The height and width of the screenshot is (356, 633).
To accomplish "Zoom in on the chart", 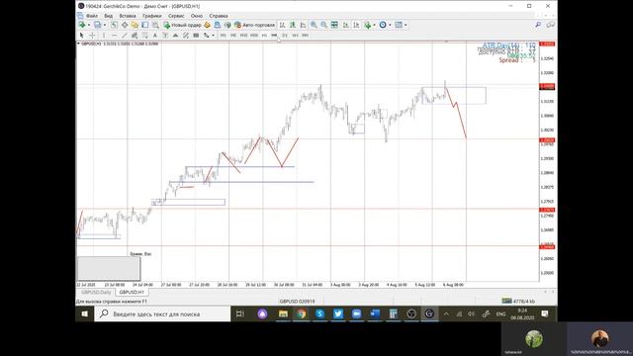I will point(314,25).
